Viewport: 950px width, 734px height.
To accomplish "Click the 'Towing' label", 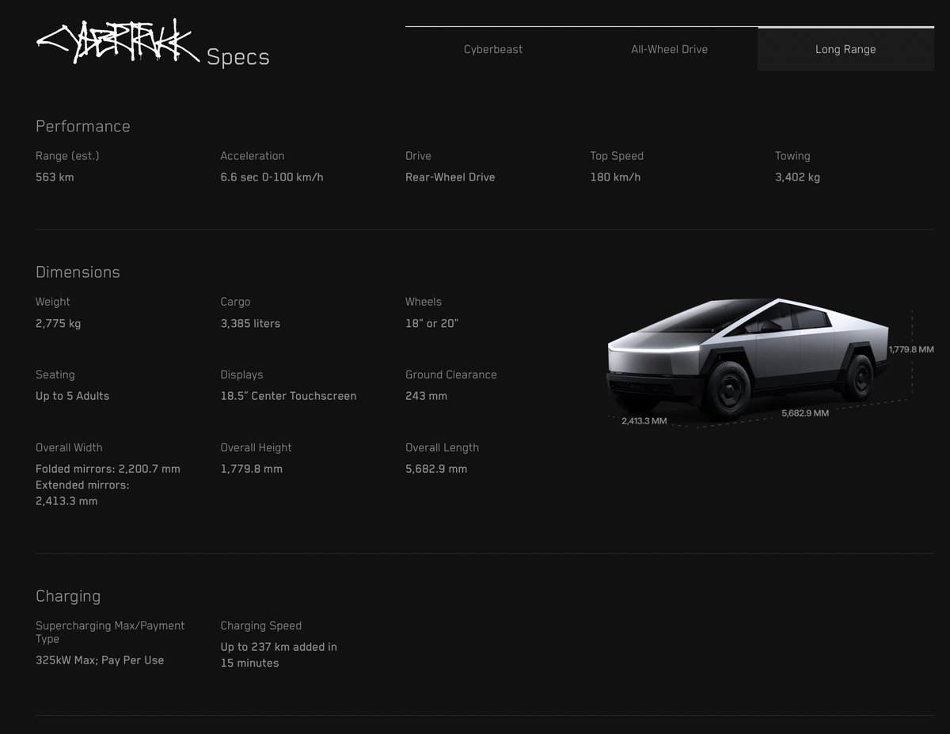I will click(792, 156).
